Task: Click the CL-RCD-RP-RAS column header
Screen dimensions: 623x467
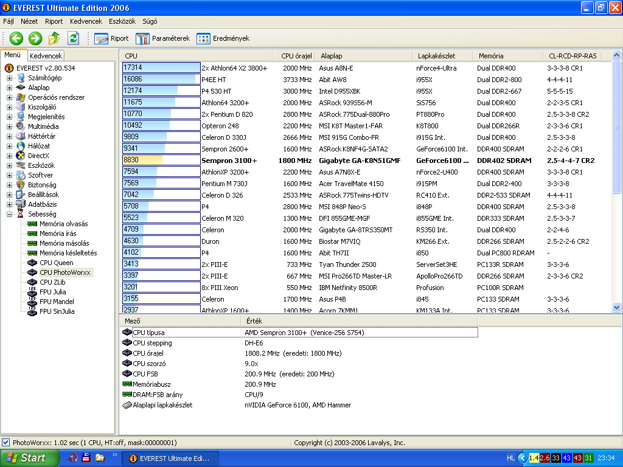Action: coord(573,56)
